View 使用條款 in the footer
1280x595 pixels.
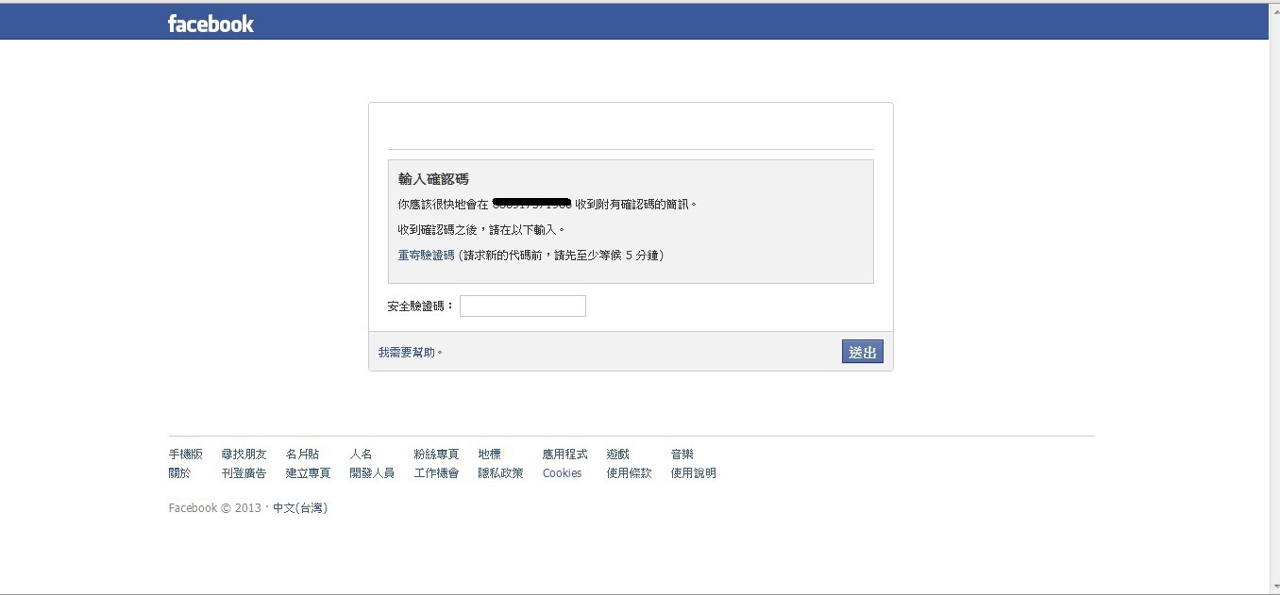pyautogui.click(x=629, y=473)
